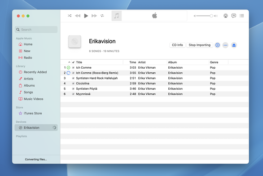This screenshot has height=176, width=263.
Task: Click the 2:48 time of Myynnissä
Action: [133, 94]
